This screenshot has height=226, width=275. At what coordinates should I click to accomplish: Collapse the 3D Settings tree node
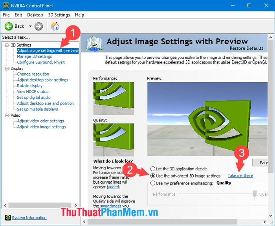coord(7,45)
